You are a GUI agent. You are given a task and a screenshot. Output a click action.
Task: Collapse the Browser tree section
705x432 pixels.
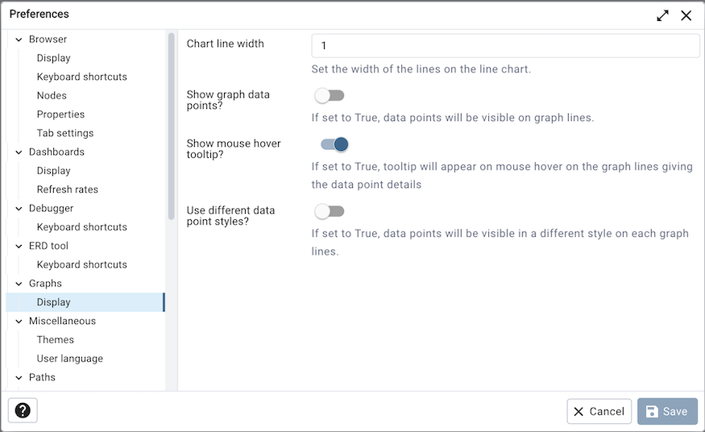19,39
